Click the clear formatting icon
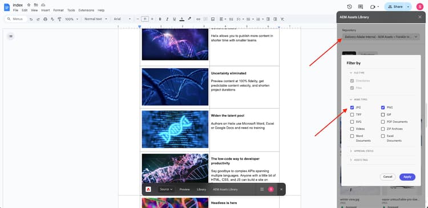The width and height of the screenshot is (428, 208). [282, 19]
